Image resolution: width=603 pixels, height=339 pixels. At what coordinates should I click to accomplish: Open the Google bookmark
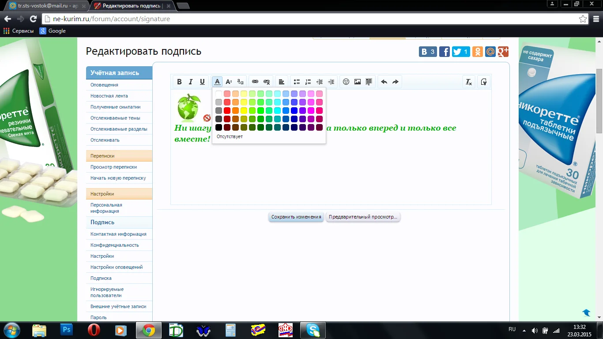click(x=53, y=31)
